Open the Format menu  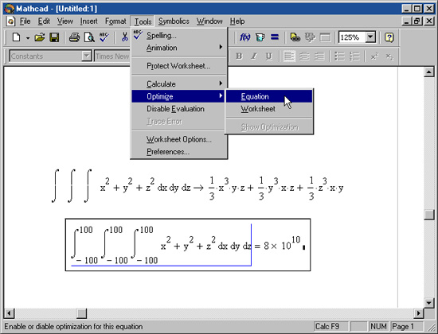[115, 21]
